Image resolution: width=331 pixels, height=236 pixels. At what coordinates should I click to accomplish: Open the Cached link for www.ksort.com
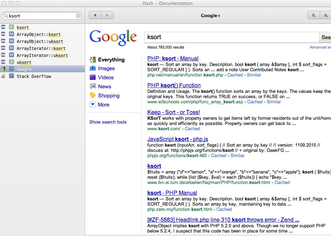(192, 129)
